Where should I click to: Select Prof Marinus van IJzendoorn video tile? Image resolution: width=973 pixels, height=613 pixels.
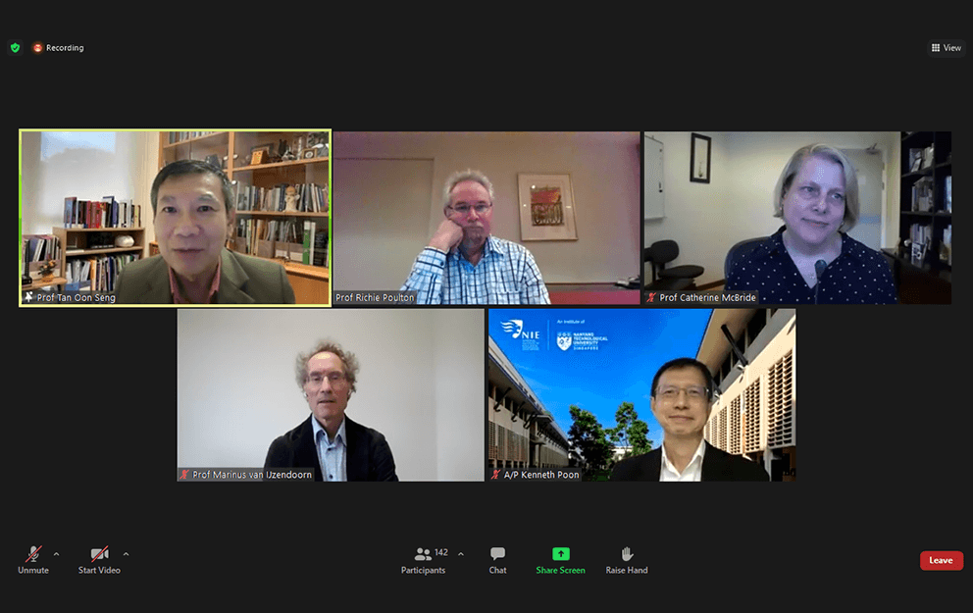(331, 395)
